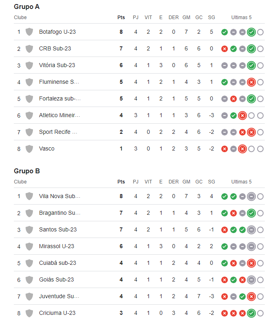Open Cuiabá sub-23 team page
The width and height of the screenshot is (275, 323).
[x=57, y=263]
